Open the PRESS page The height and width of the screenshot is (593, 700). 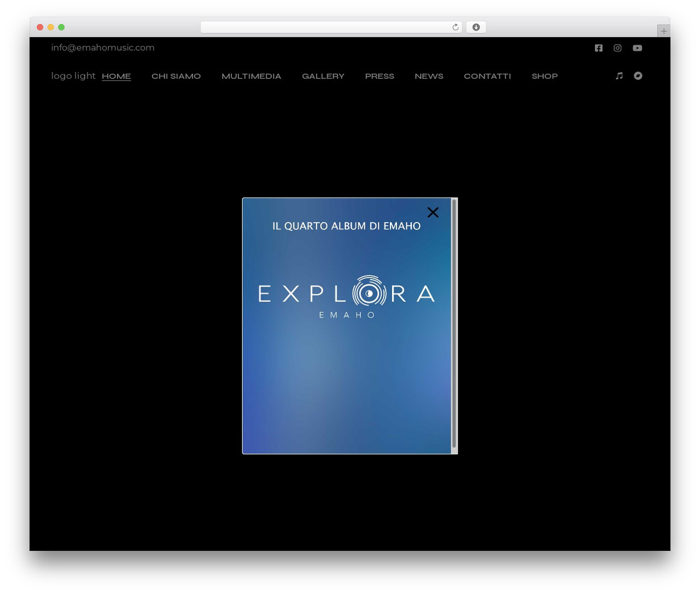tap(380, 76)
